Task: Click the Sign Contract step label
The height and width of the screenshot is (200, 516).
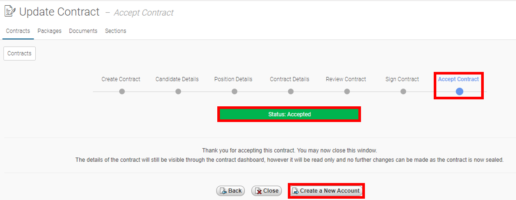Action: [x=402, y=79]
